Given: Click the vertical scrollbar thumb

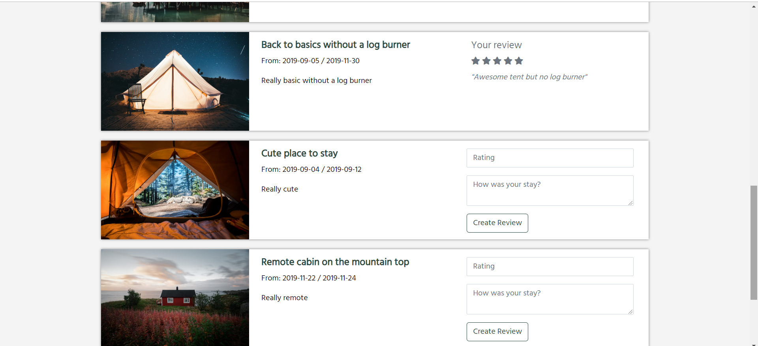Looking at the screenshot, I should tap(754, 243).
